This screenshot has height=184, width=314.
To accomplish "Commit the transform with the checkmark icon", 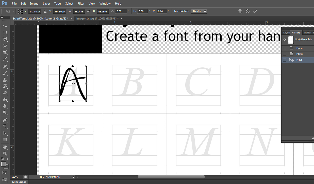I will click(x=255, y=11).
